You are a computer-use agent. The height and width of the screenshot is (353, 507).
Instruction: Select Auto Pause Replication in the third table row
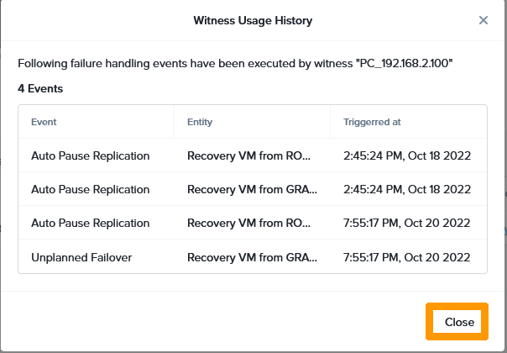coord(90,223)
